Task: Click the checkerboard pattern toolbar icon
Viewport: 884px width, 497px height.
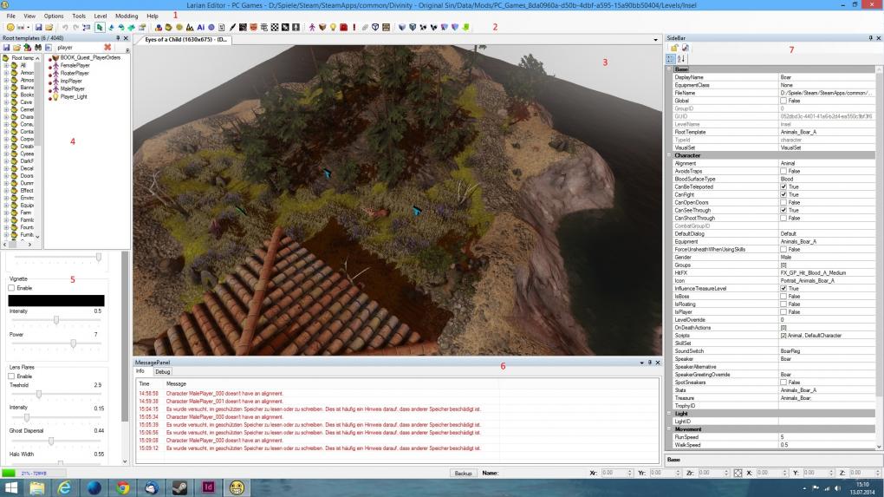Action: (x=275, y=27)
